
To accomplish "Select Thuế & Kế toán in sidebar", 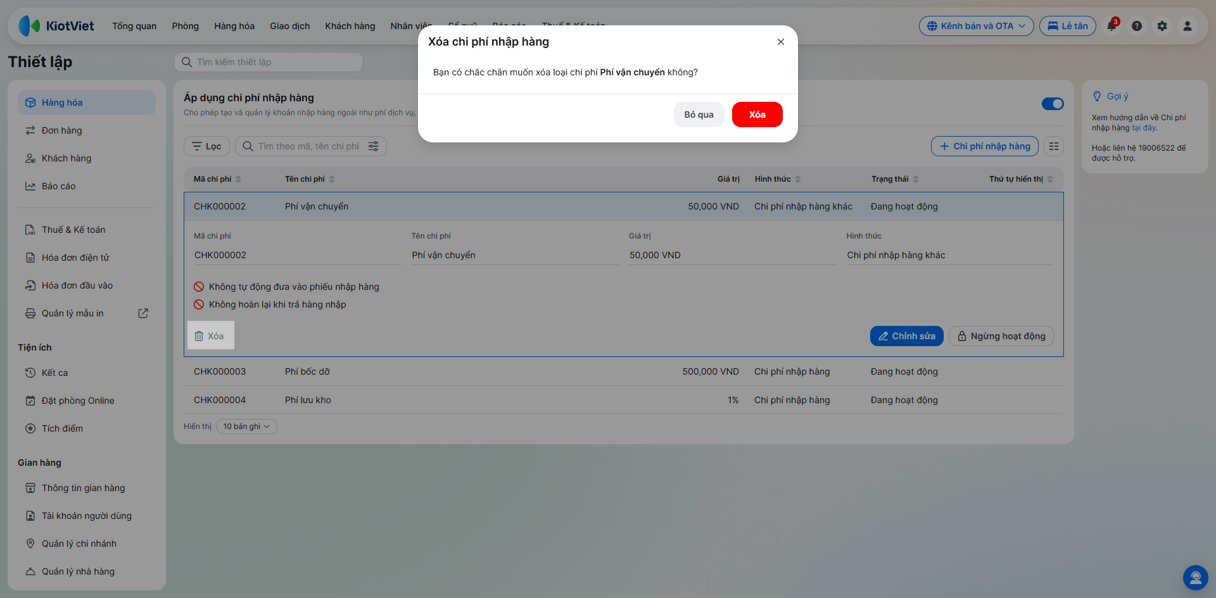I will [x=87, y=230].
